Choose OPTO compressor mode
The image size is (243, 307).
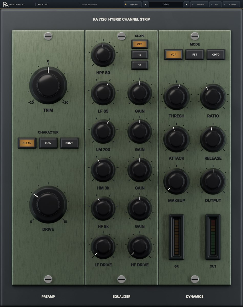[216, 54]
